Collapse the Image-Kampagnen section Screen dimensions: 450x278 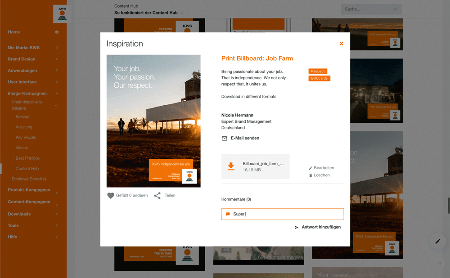pos(57,94)
